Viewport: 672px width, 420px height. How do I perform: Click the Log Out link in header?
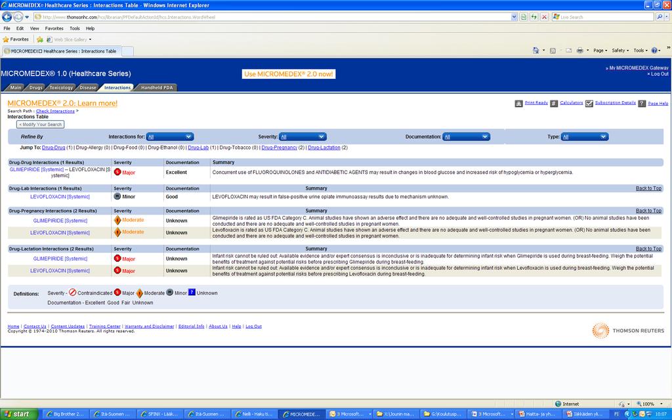pos(659,74)
